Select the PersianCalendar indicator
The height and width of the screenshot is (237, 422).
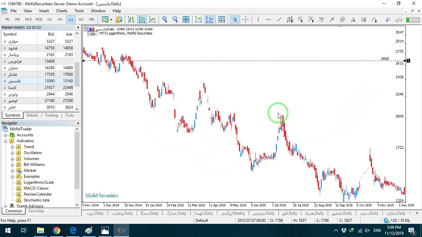tap(38, 194)
